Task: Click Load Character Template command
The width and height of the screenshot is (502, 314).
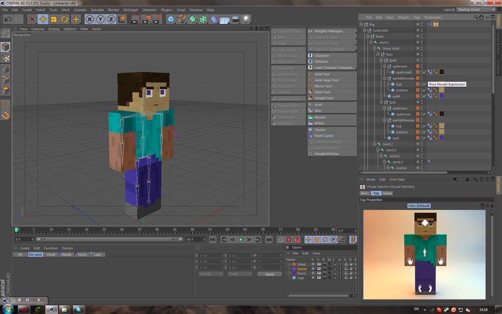Action: coord(332,68)
